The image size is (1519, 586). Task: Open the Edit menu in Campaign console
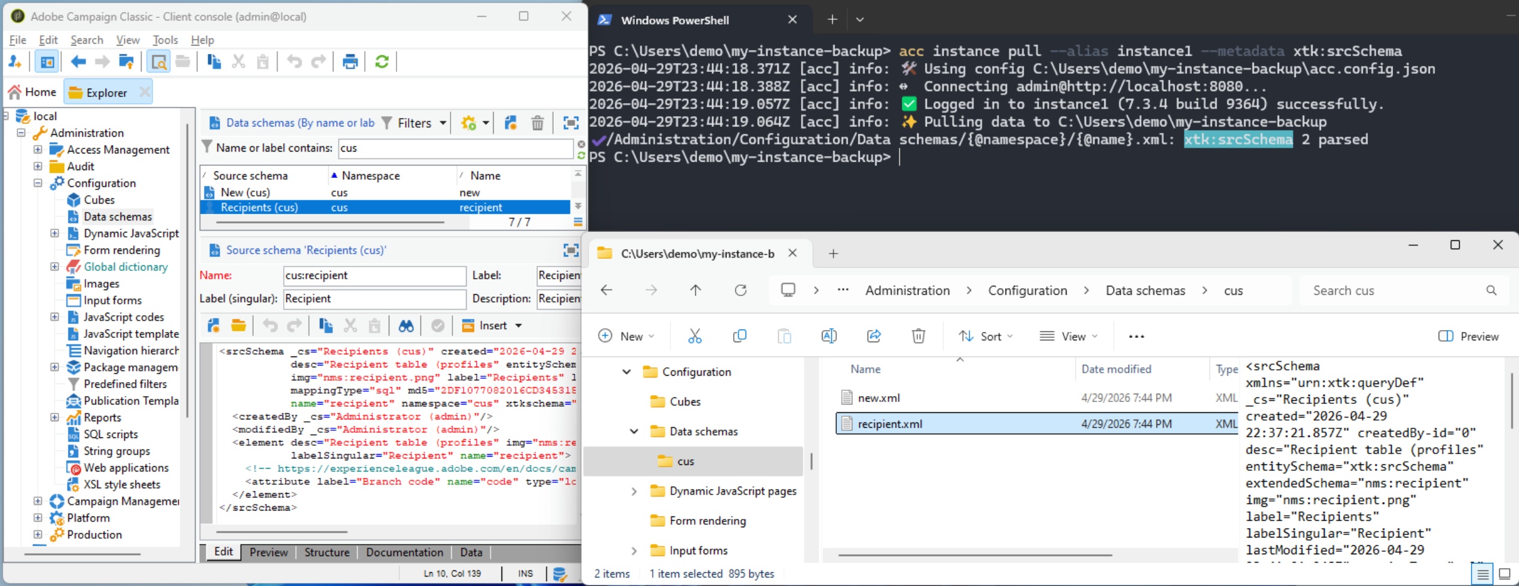pyautogui.click(x=48, y=40)
